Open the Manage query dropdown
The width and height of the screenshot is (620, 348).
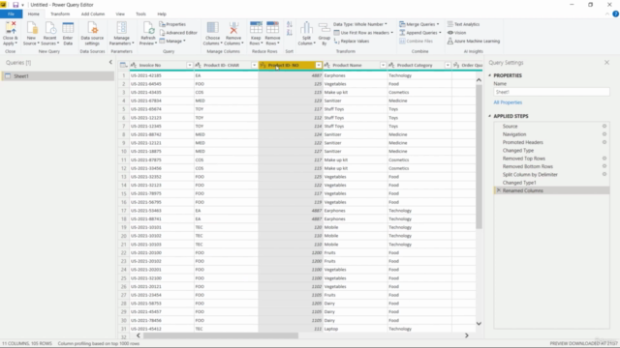[172, 41]
